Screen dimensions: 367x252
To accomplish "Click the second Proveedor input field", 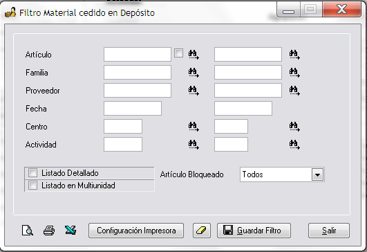I will 248,91.
